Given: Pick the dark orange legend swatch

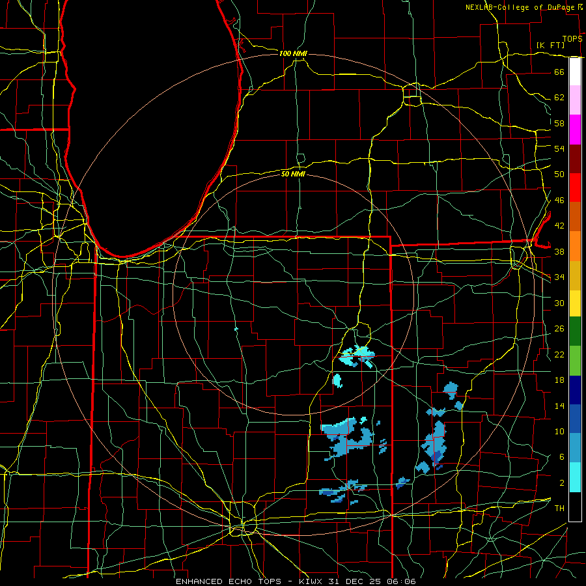Looking at the screenshot, I should click(x=575, y=217).
